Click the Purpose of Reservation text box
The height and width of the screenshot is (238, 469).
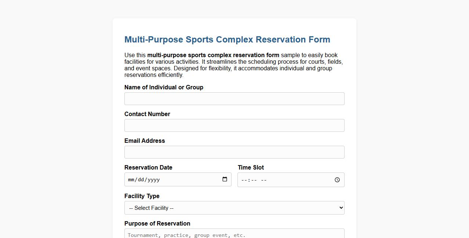coord(234,234)
